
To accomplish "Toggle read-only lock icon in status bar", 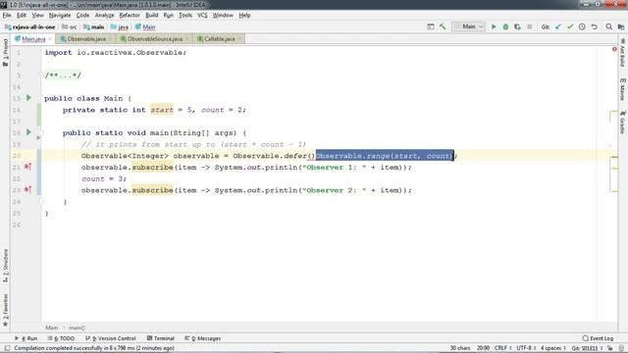I will pos(610,348).
